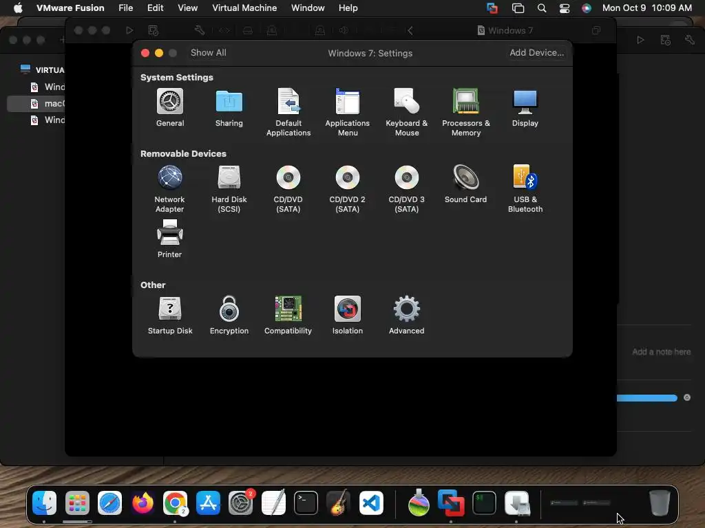Screen dimensions: 705x528
Task: Launch GarageBand from the Dock
Action: [x=339, y=503]
